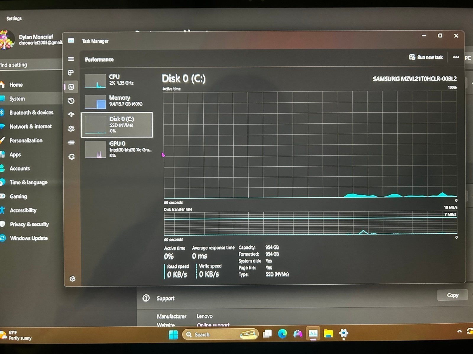This screenshot has width=473, height=354.
Task: Select Disk 0 (C:) performance item
Action: [117, 125]
